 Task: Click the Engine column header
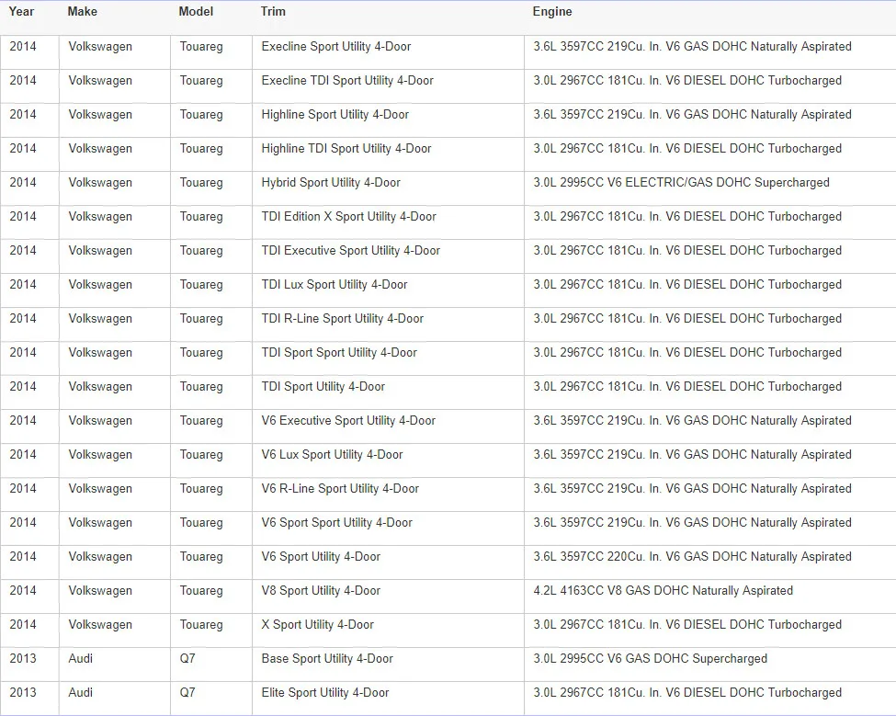[x=552, y=11]
